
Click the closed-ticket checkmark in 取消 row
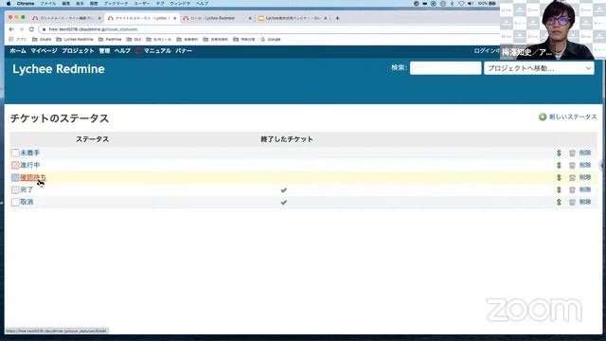pyautogui.click(x=284, y=202)
